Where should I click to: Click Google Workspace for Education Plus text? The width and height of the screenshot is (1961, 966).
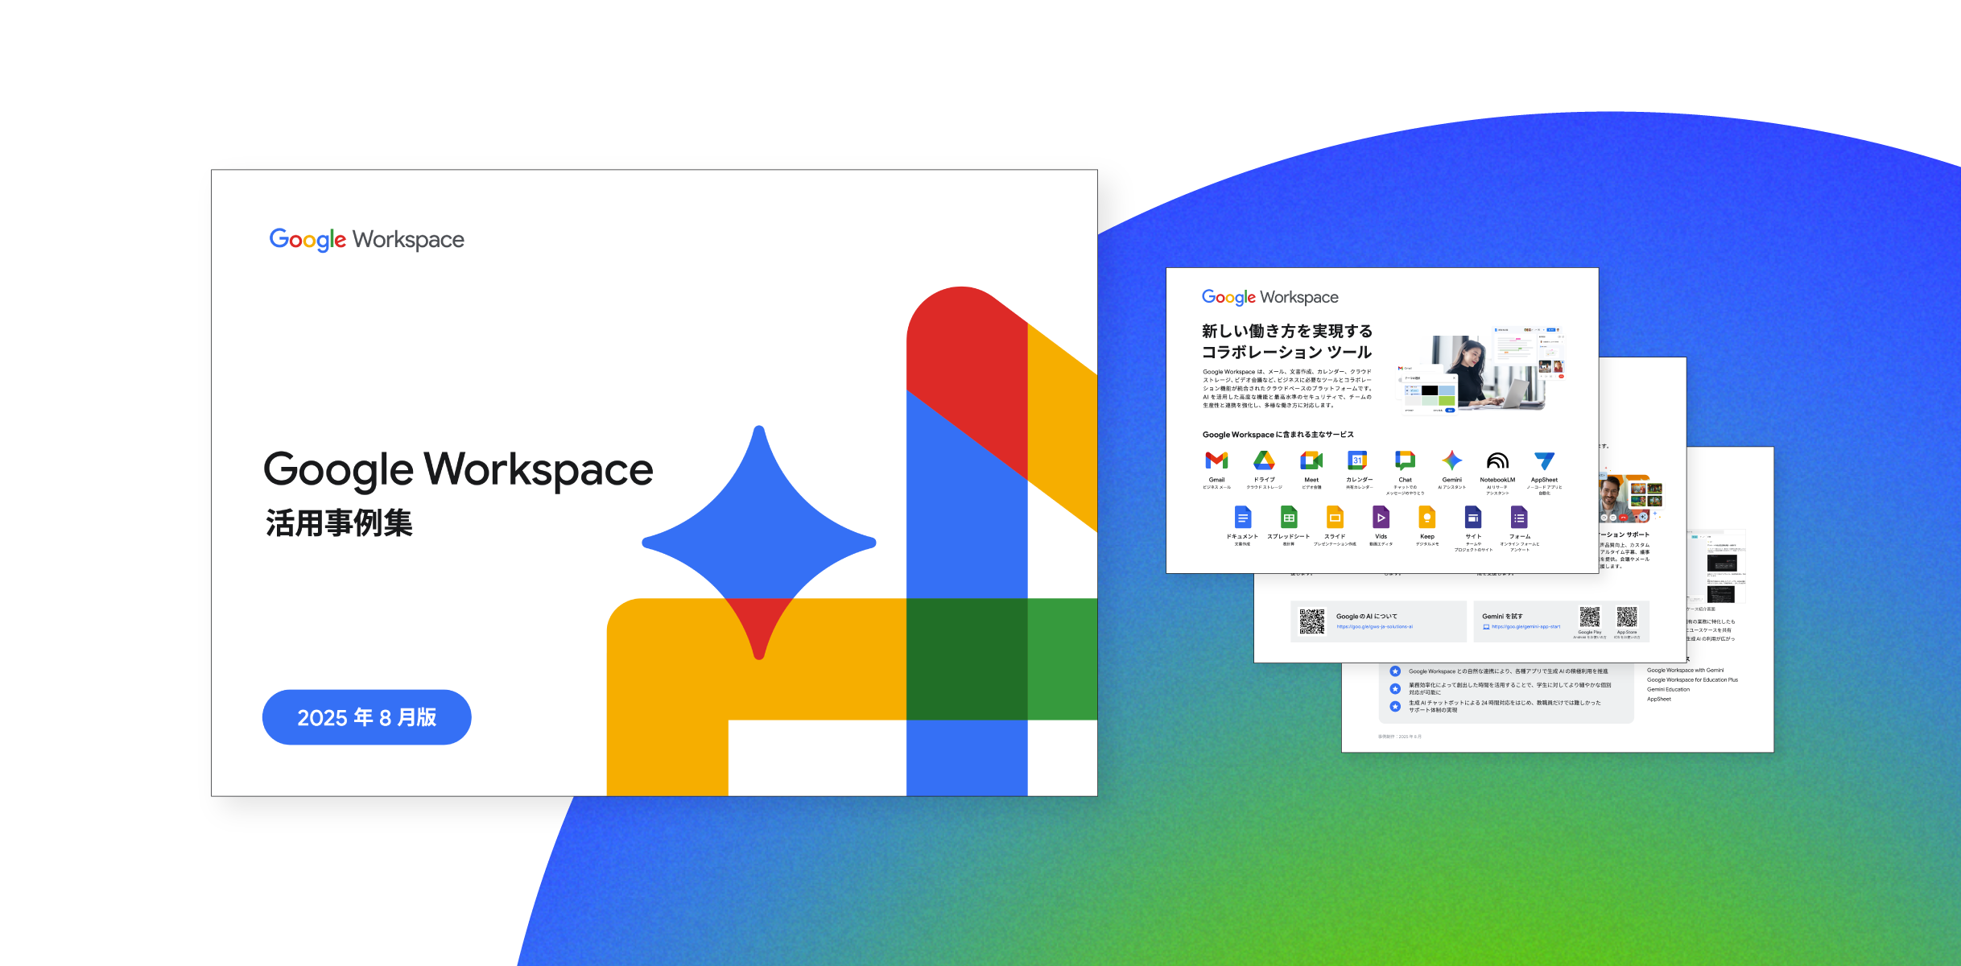1692,680
